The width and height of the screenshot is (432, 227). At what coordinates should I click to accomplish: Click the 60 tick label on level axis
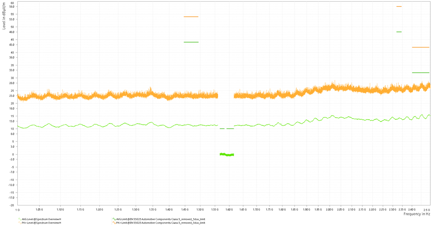tap(13, 3)
